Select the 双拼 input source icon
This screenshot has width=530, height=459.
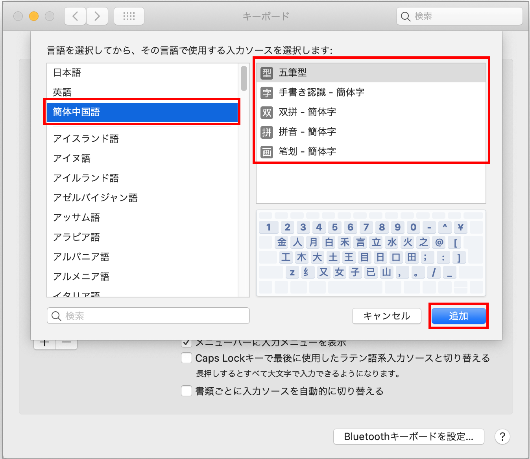(x=267, y=112)
